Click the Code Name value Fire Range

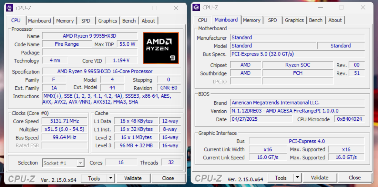coord(67,44)
